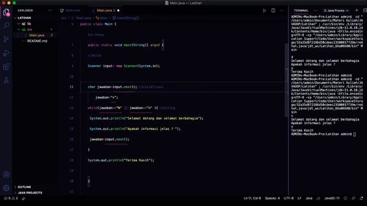Click the println 'Terima Kasih' line
367x206 pixels.
point(121,160)
